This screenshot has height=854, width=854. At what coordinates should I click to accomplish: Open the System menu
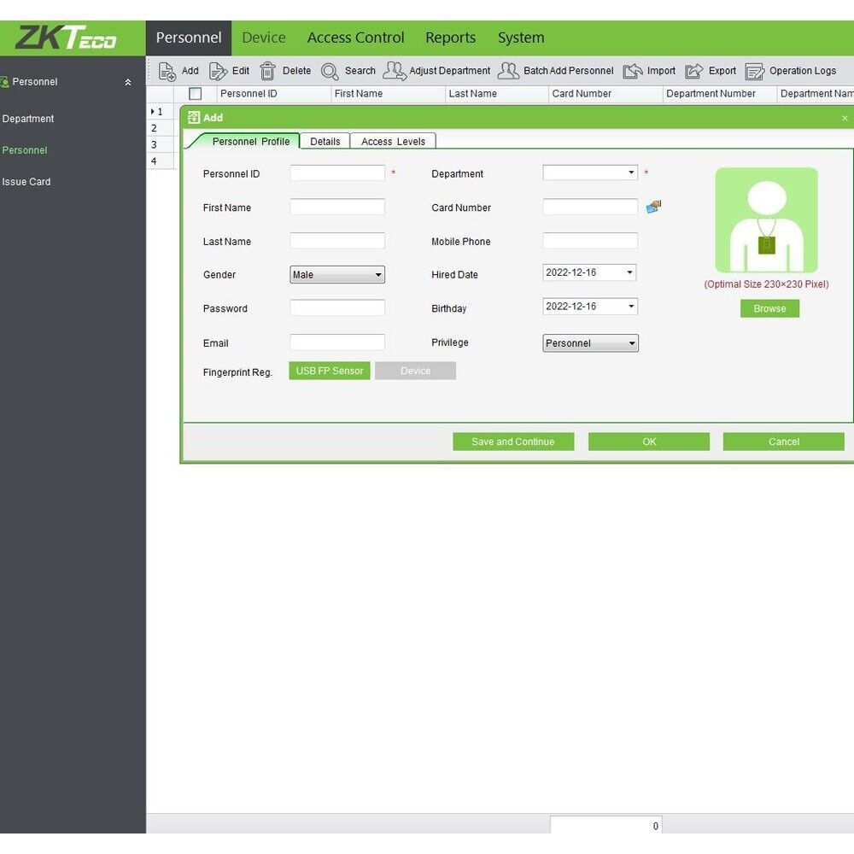pos(521,38)
